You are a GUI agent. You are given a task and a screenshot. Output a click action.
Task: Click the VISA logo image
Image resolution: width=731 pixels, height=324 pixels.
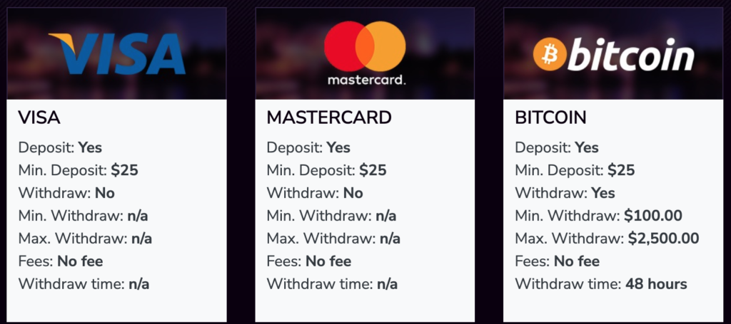tap(117, 53)
